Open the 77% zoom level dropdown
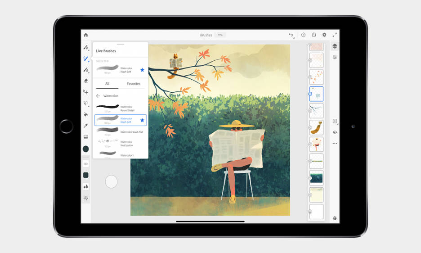Viewport: 421px width, 253px height. (220, 35)
